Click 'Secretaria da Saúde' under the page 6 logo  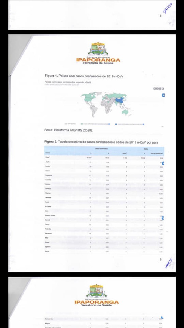coord(98,63)
